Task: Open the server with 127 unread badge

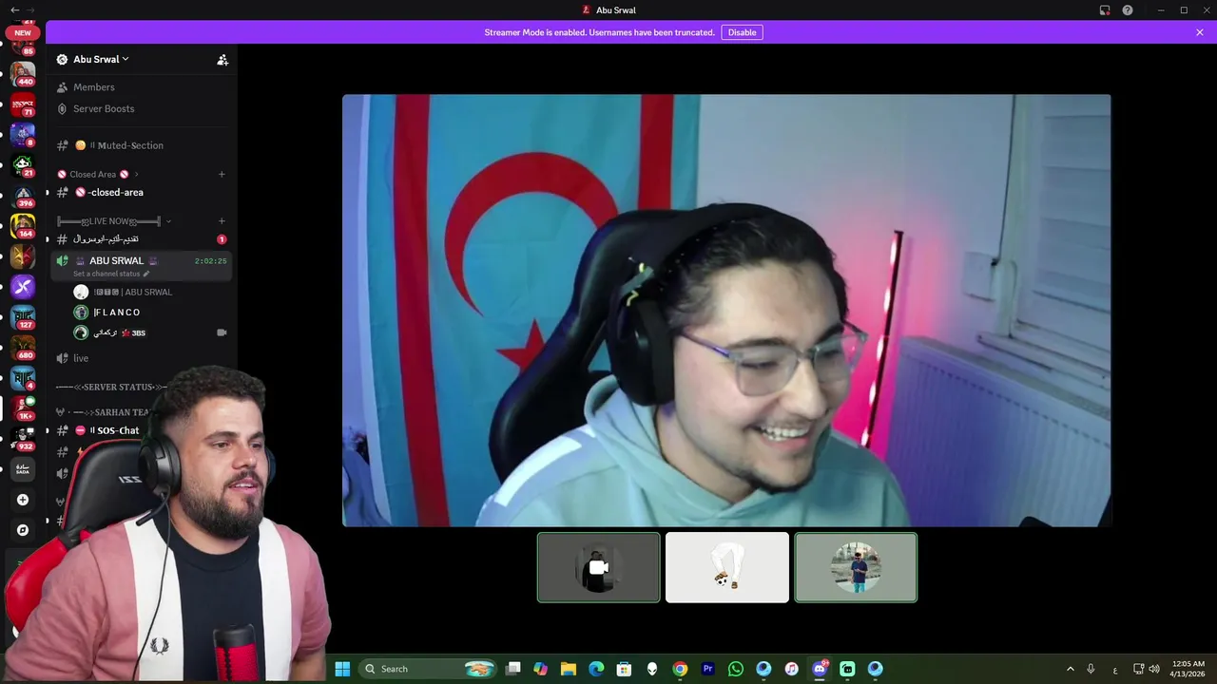Action: pos(23,317)
